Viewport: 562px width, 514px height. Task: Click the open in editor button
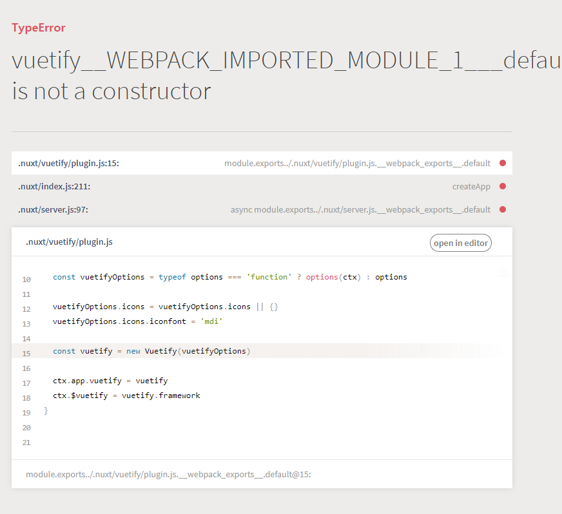pos(460,243)
